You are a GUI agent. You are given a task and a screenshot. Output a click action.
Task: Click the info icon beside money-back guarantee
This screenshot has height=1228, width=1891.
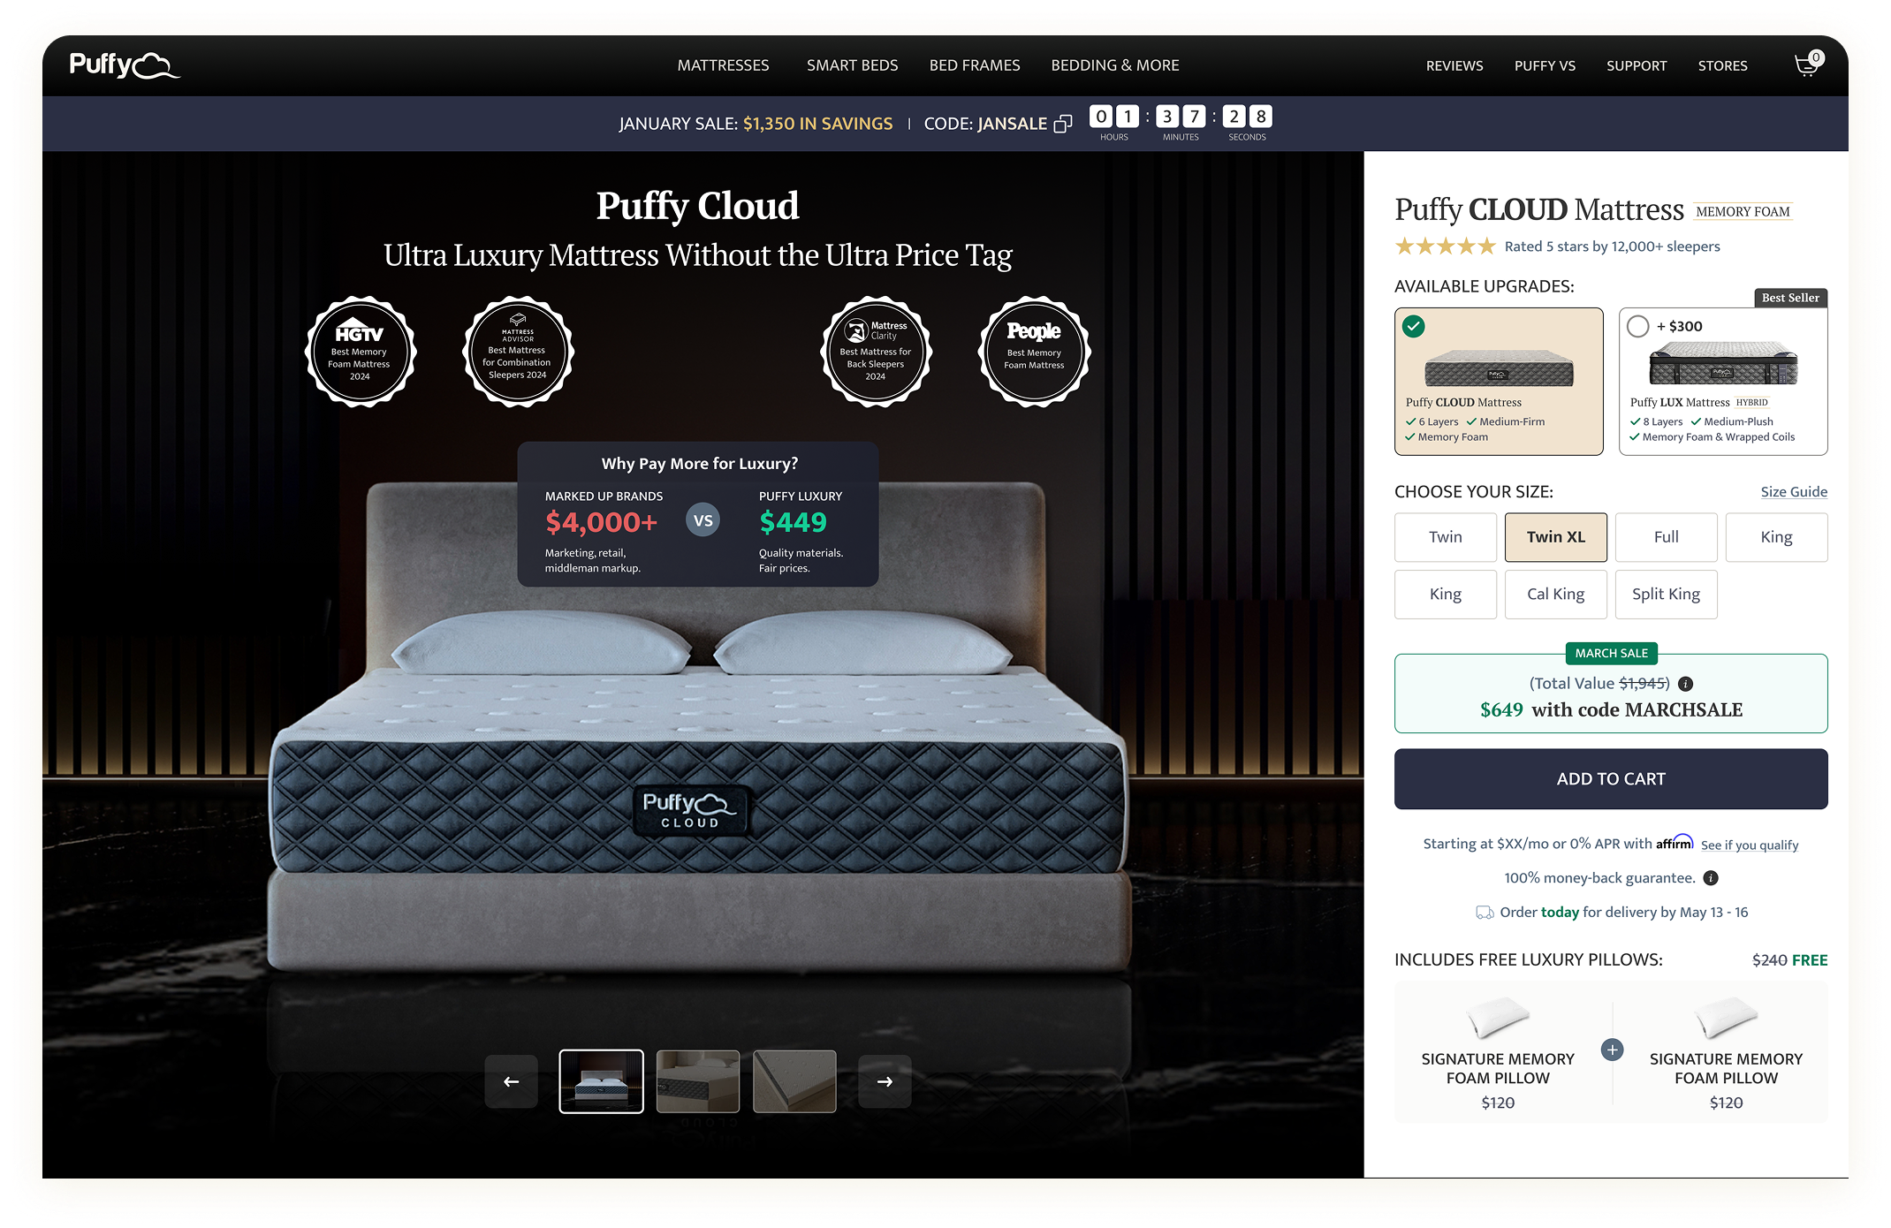tap(1711, 878)
